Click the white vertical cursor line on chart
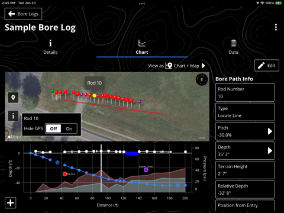This screenshot has height=213, width=284. pyautogui.click(x=101, y=168)
